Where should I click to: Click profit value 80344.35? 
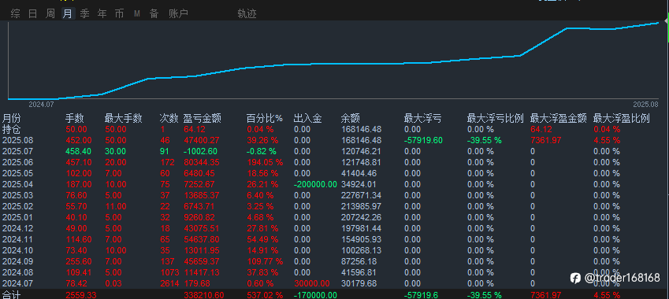point(202,162)
